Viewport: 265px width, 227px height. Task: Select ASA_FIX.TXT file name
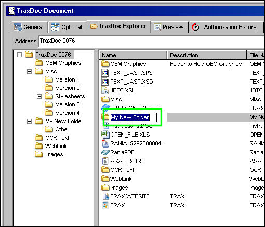click(x=127, y=161)
